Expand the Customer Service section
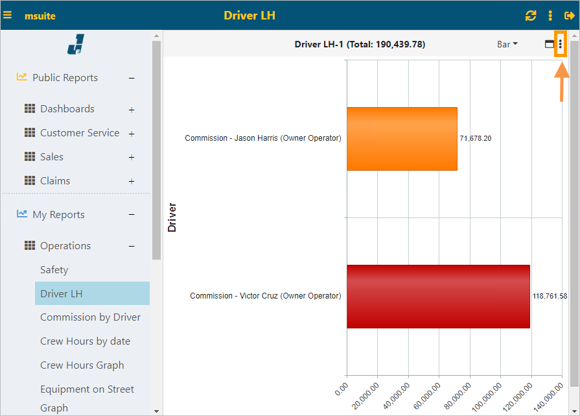 pos(132,132)
